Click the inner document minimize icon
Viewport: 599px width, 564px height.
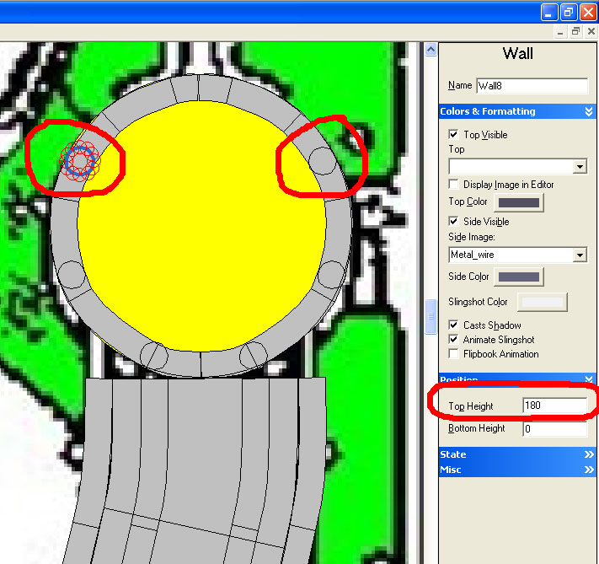coord(562,31)
